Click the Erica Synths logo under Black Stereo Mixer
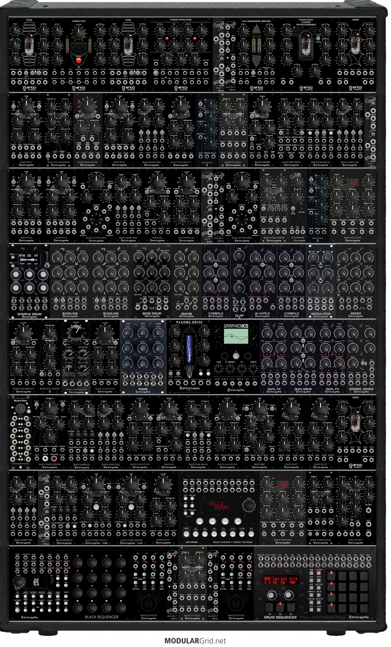The height and width of the screenshot is (647, 391). click(x=320, y=543)
